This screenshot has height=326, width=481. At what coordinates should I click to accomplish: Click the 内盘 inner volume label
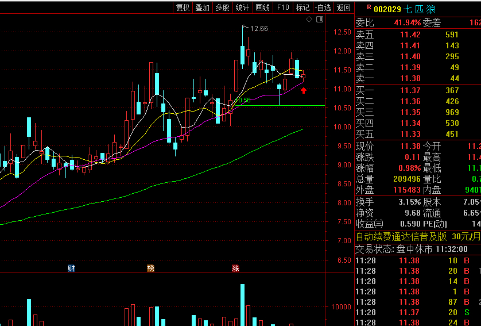[432, 190]
